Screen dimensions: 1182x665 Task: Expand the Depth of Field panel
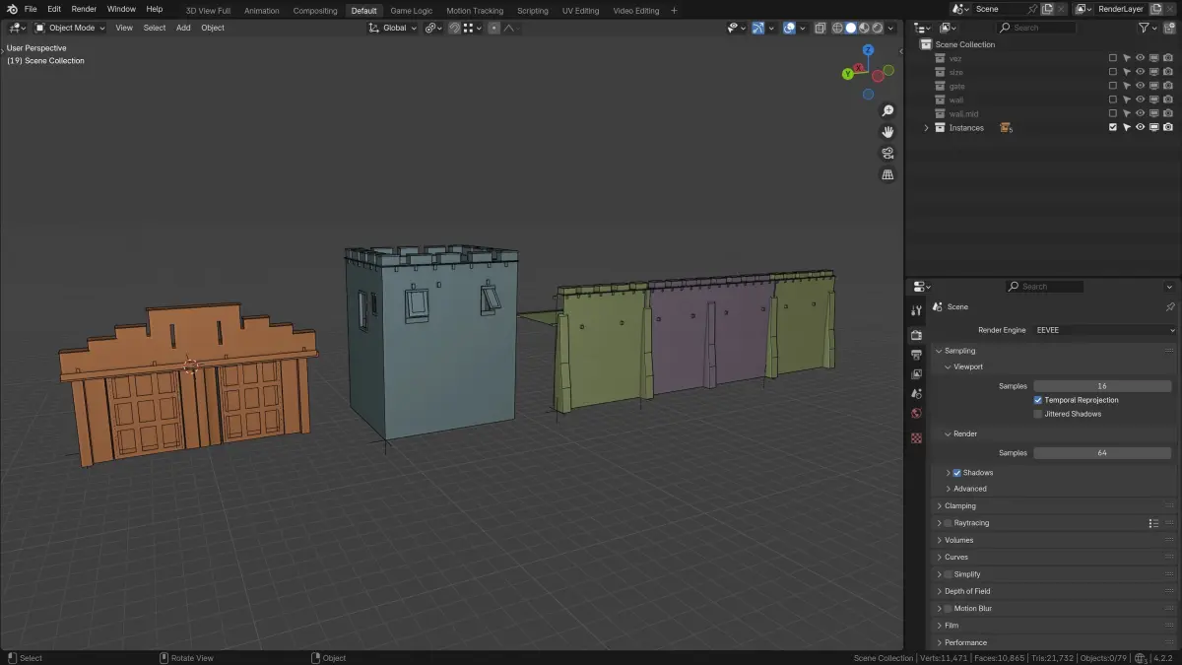[x=967, y=591]
